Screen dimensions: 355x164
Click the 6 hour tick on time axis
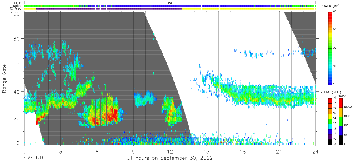click(x=97, y=152)
